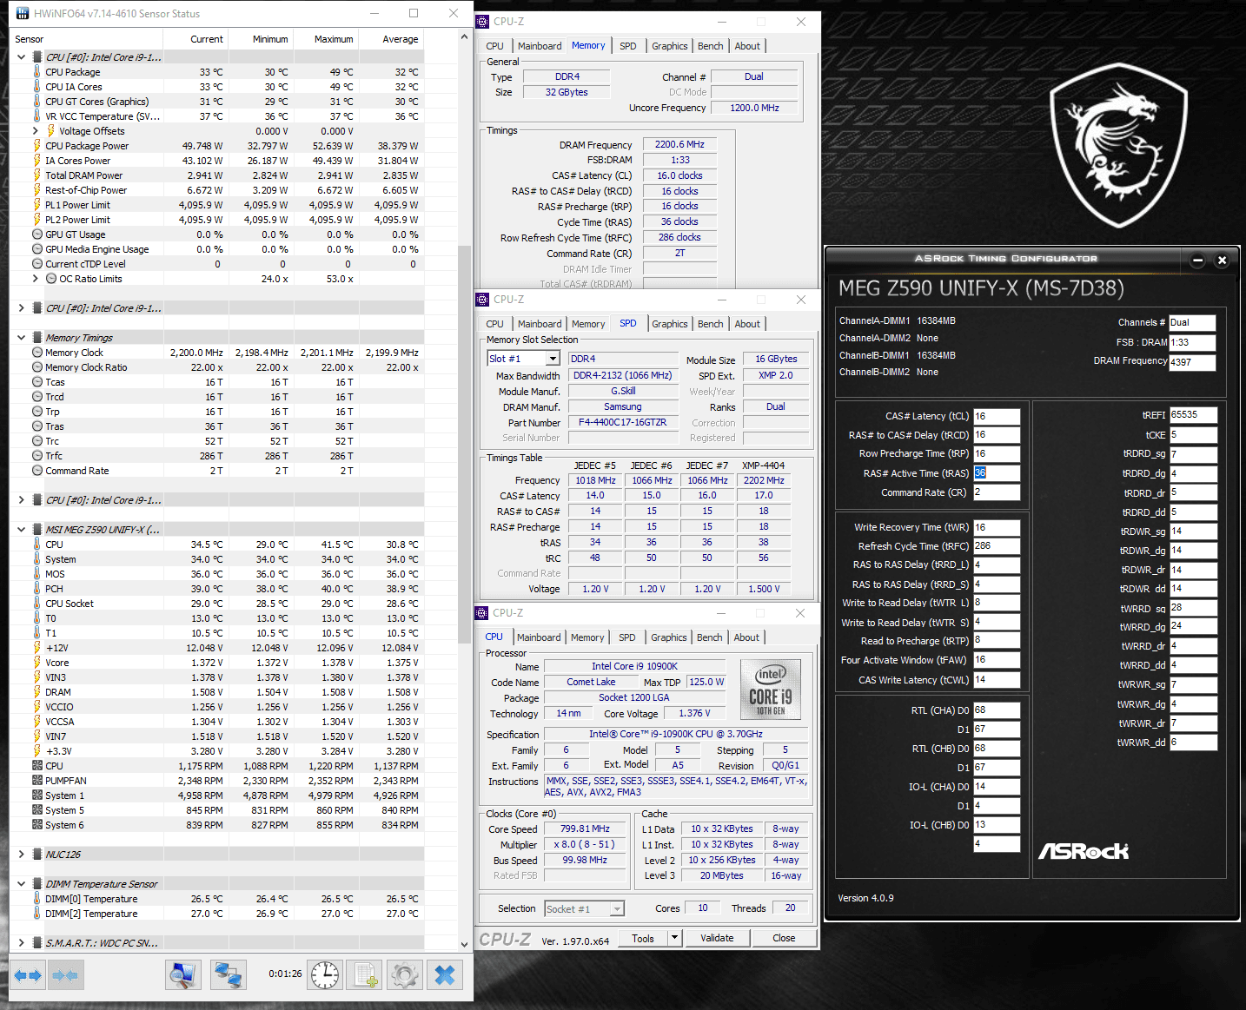Click the clock icon of the Memory Clock row
Screen dimensions: 1246x1010
pyautogui.click(x=37, y=353)
